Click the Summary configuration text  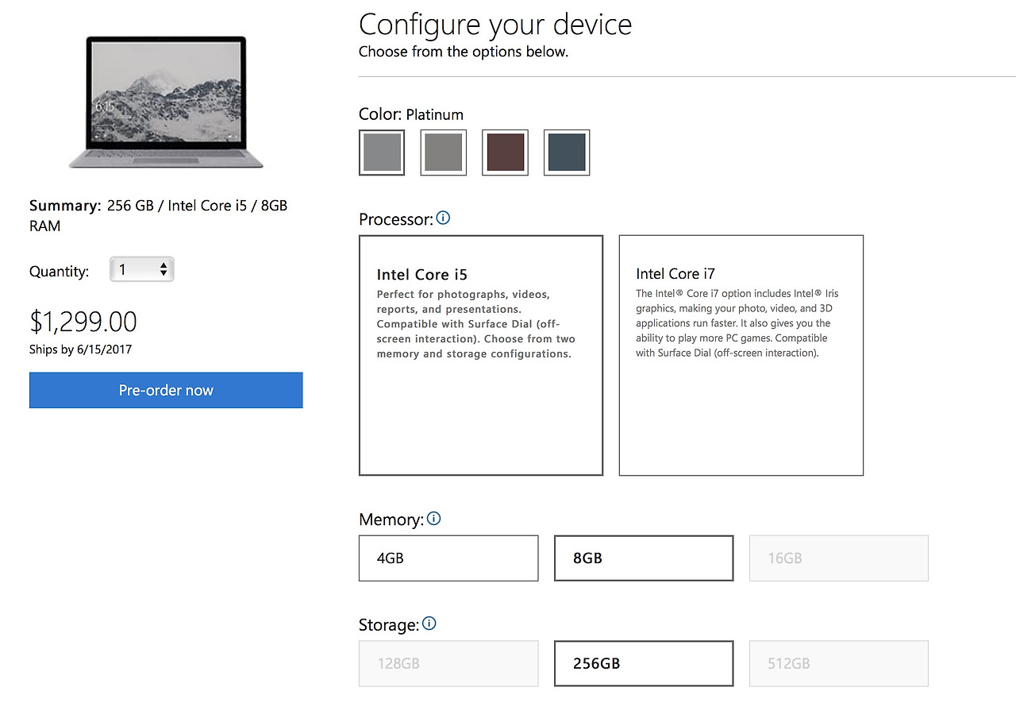[159, 215]
